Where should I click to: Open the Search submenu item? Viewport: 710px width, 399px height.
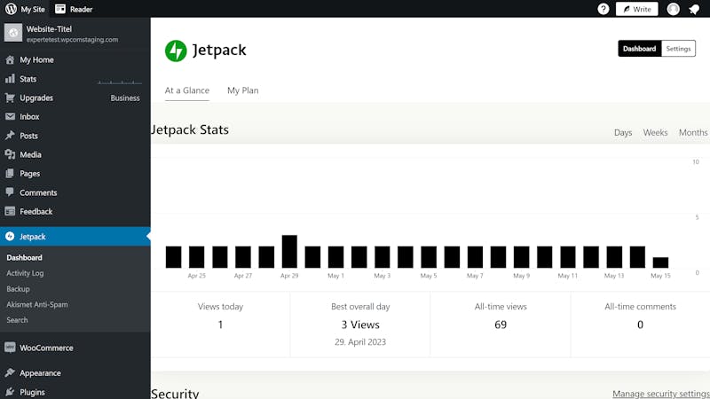(17, 320)
